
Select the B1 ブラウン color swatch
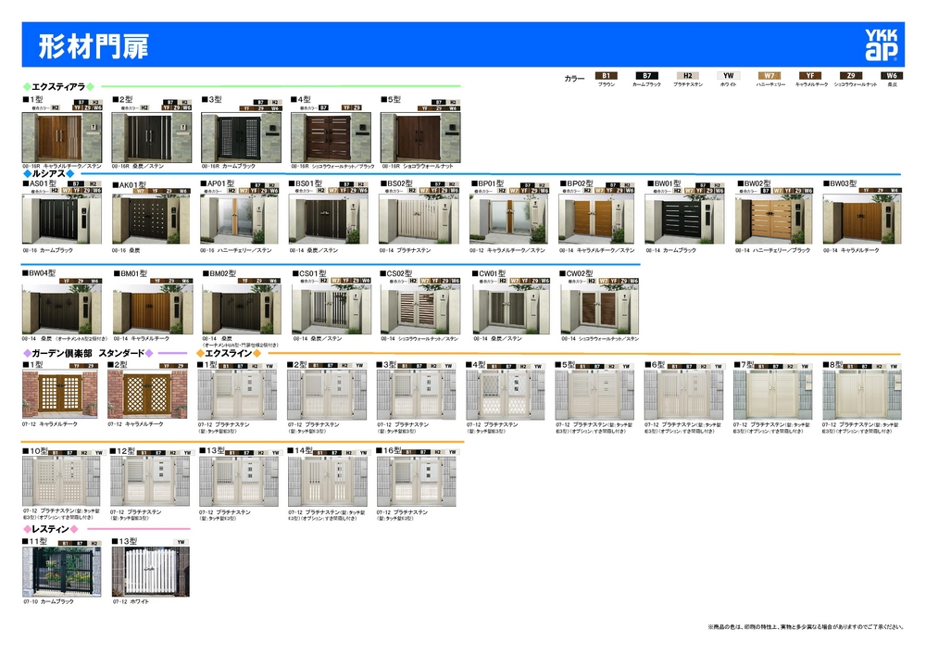606,76
